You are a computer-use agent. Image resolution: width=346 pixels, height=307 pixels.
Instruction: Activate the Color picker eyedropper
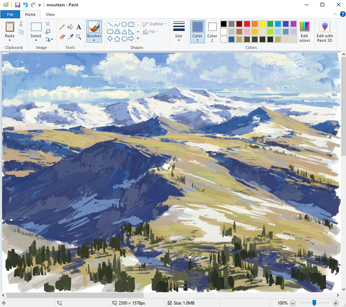click(70, 37)
